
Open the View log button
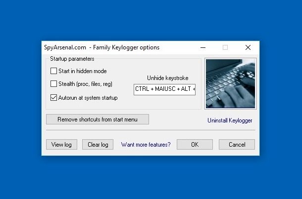pos(61,145)
